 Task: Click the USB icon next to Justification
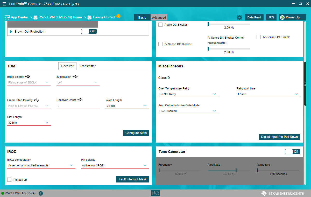tap(75, 77)
